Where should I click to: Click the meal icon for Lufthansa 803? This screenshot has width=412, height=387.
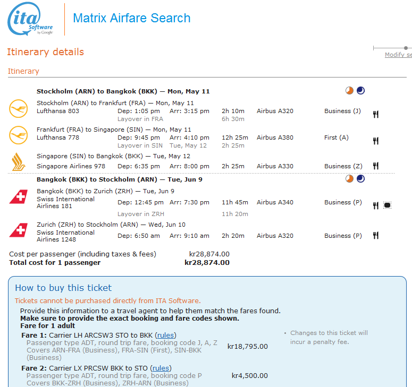pos(376,114)
